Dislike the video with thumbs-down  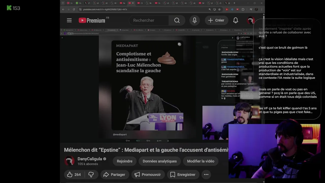[x=91, y=175]
